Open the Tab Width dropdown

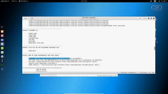tap(132, 73)
